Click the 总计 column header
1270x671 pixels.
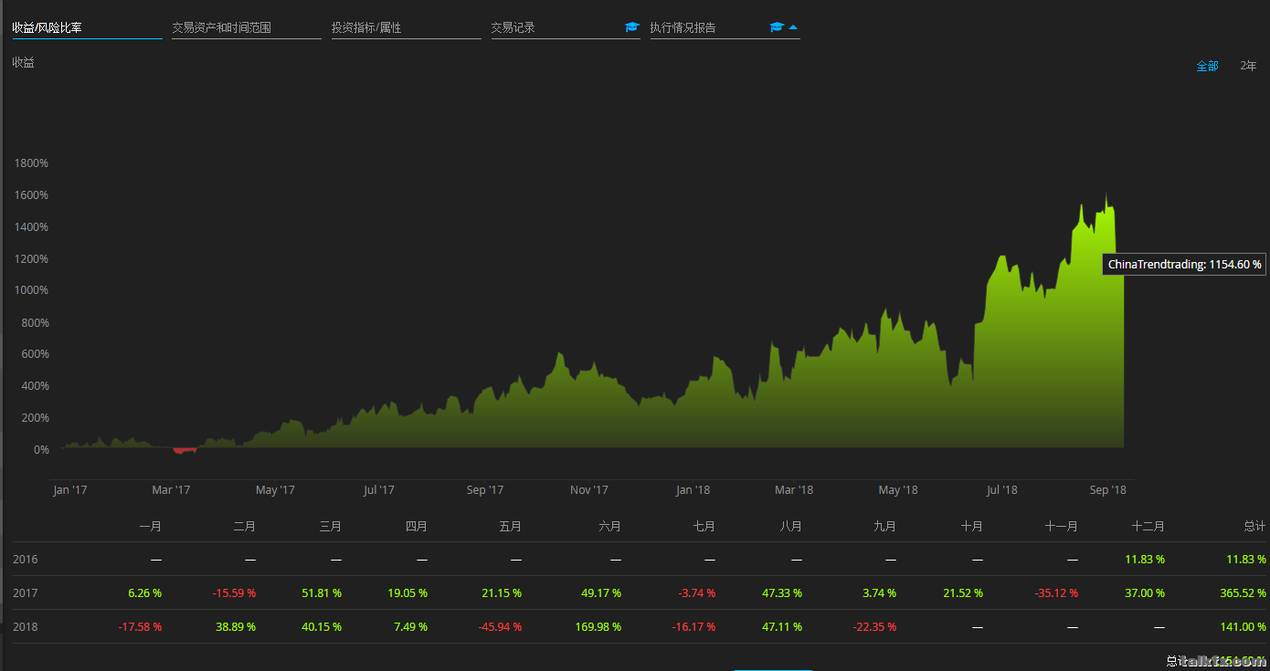point(1254,527)
